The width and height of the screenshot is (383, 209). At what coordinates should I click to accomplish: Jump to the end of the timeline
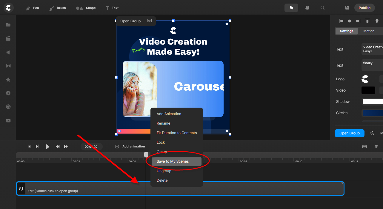pos(37,147)
